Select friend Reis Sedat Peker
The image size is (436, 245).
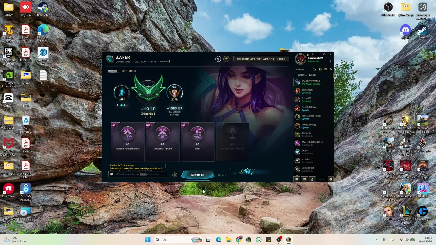(313, 117)
